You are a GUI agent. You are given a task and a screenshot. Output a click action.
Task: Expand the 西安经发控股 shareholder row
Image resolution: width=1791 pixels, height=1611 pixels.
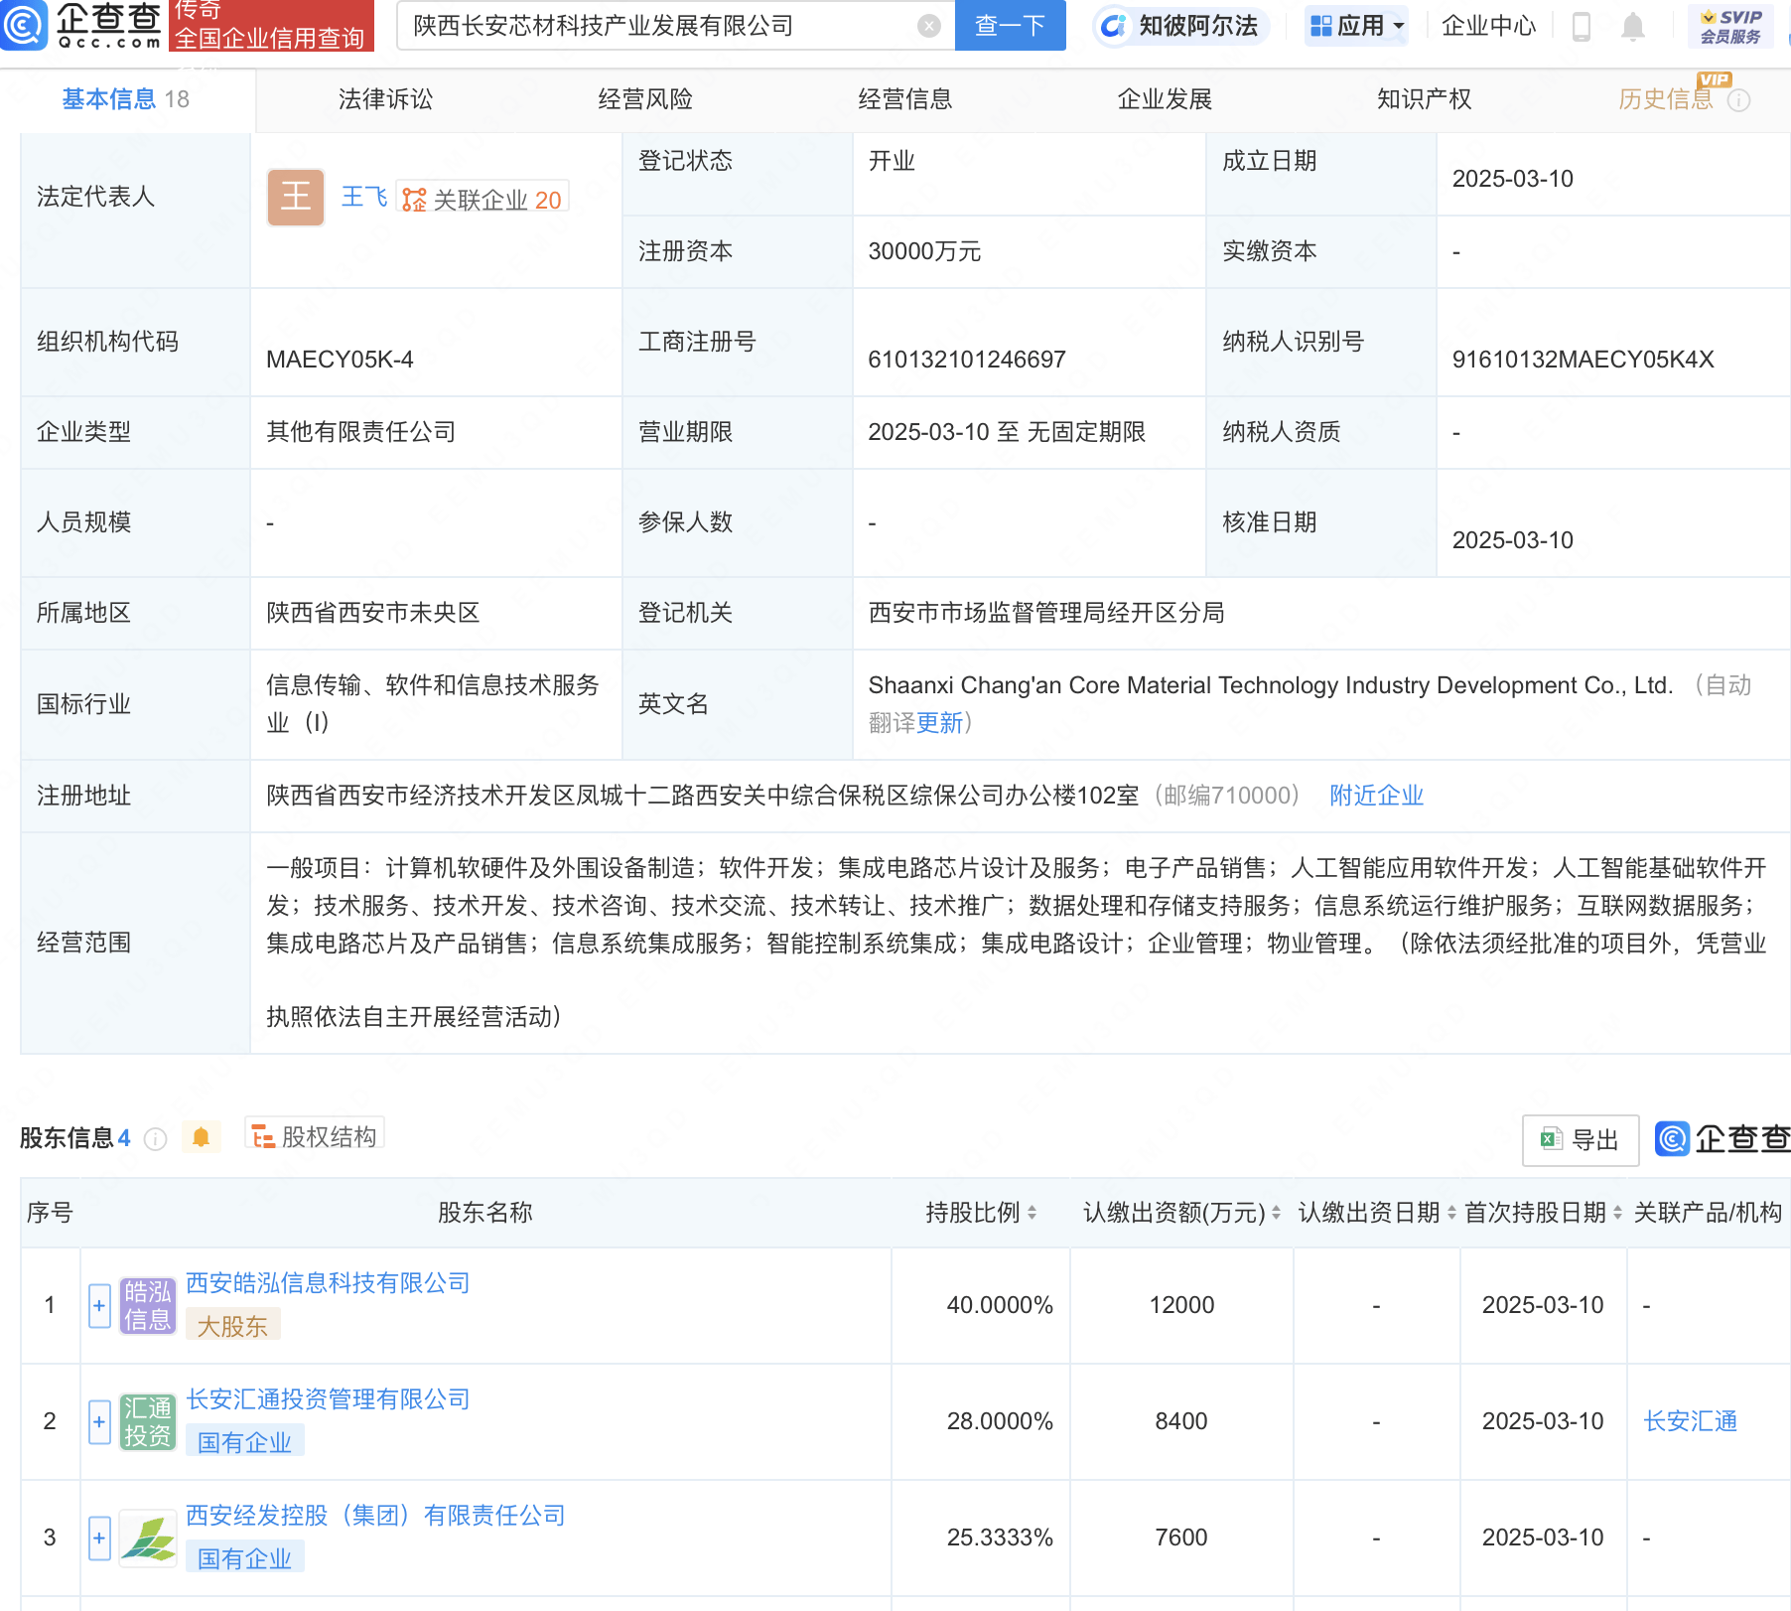[99, 1538]
